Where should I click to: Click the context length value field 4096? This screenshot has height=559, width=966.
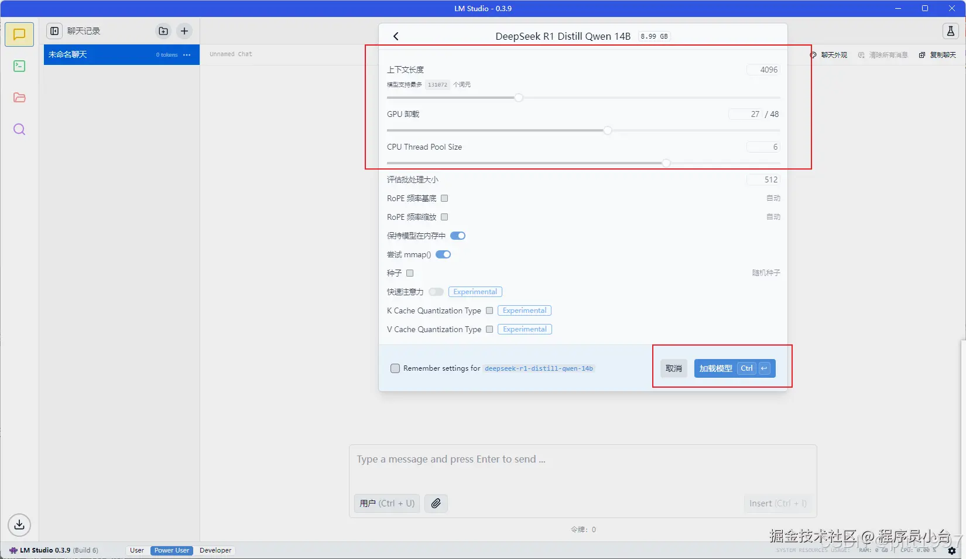pos(763,70)
